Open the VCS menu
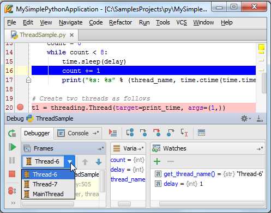The image size is (271, 213). [182, 22]
